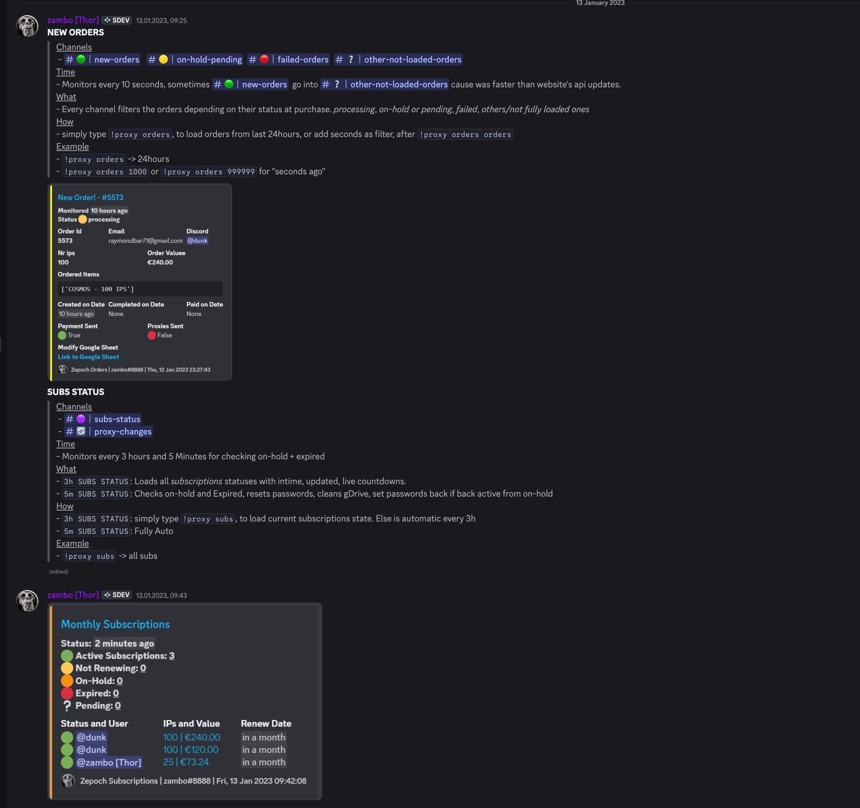Screen dimensions: 860x808
Task: Go to subs-status channel mention
Action: [x=103, y=419]
